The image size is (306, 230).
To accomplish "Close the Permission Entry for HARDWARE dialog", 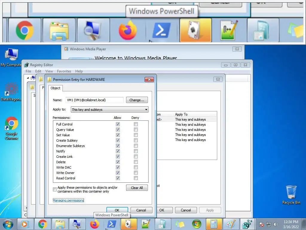I will click(x=149, y=79).
